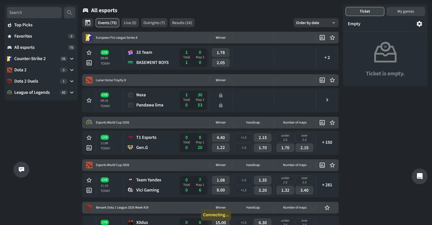
Task: Favorite European Pro League Series 8 league
Action: [x=332, y=38]
